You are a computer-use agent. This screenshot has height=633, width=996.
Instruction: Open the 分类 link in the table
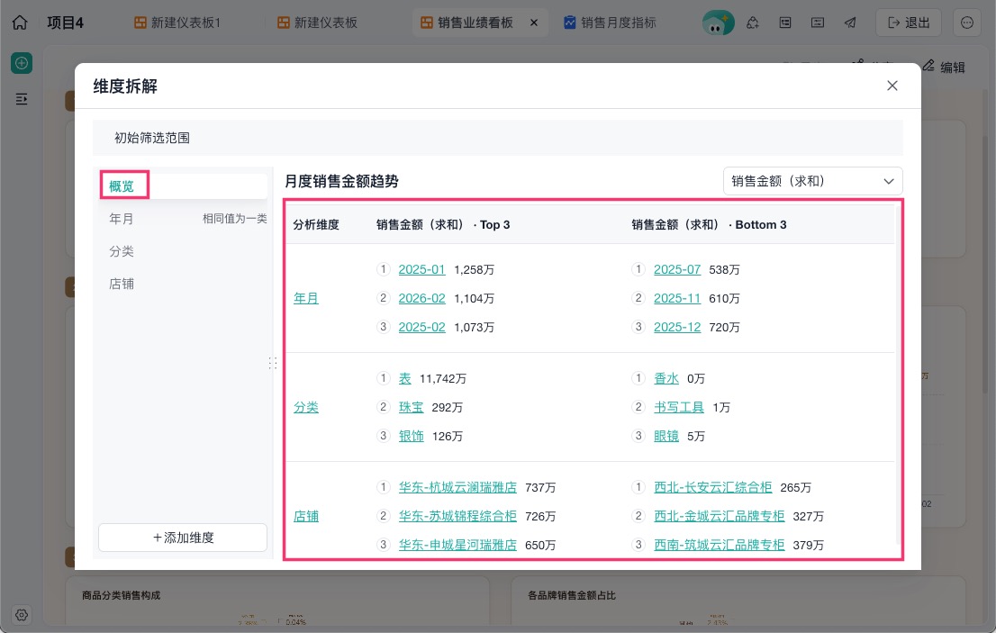pos(305,407)
